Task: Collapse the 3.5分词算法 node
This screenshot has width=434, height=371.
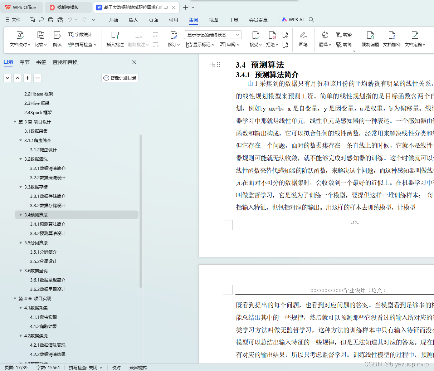Action: point(21,243)
